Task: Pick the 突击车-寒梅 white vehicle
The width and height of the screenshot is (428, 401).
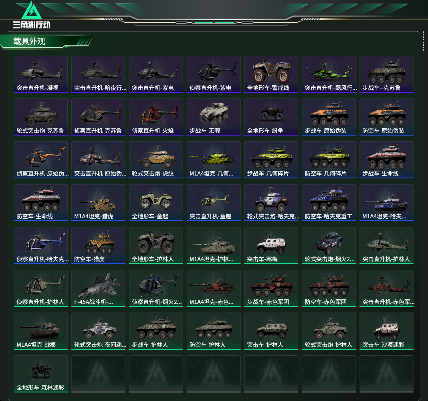Action: pyautogui.click(x=271, y=245)
